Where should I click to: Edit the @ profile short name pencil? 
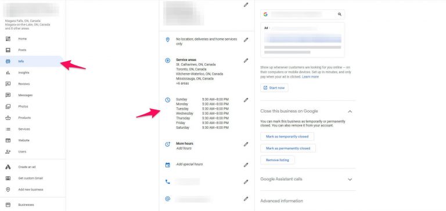[246, 199]
